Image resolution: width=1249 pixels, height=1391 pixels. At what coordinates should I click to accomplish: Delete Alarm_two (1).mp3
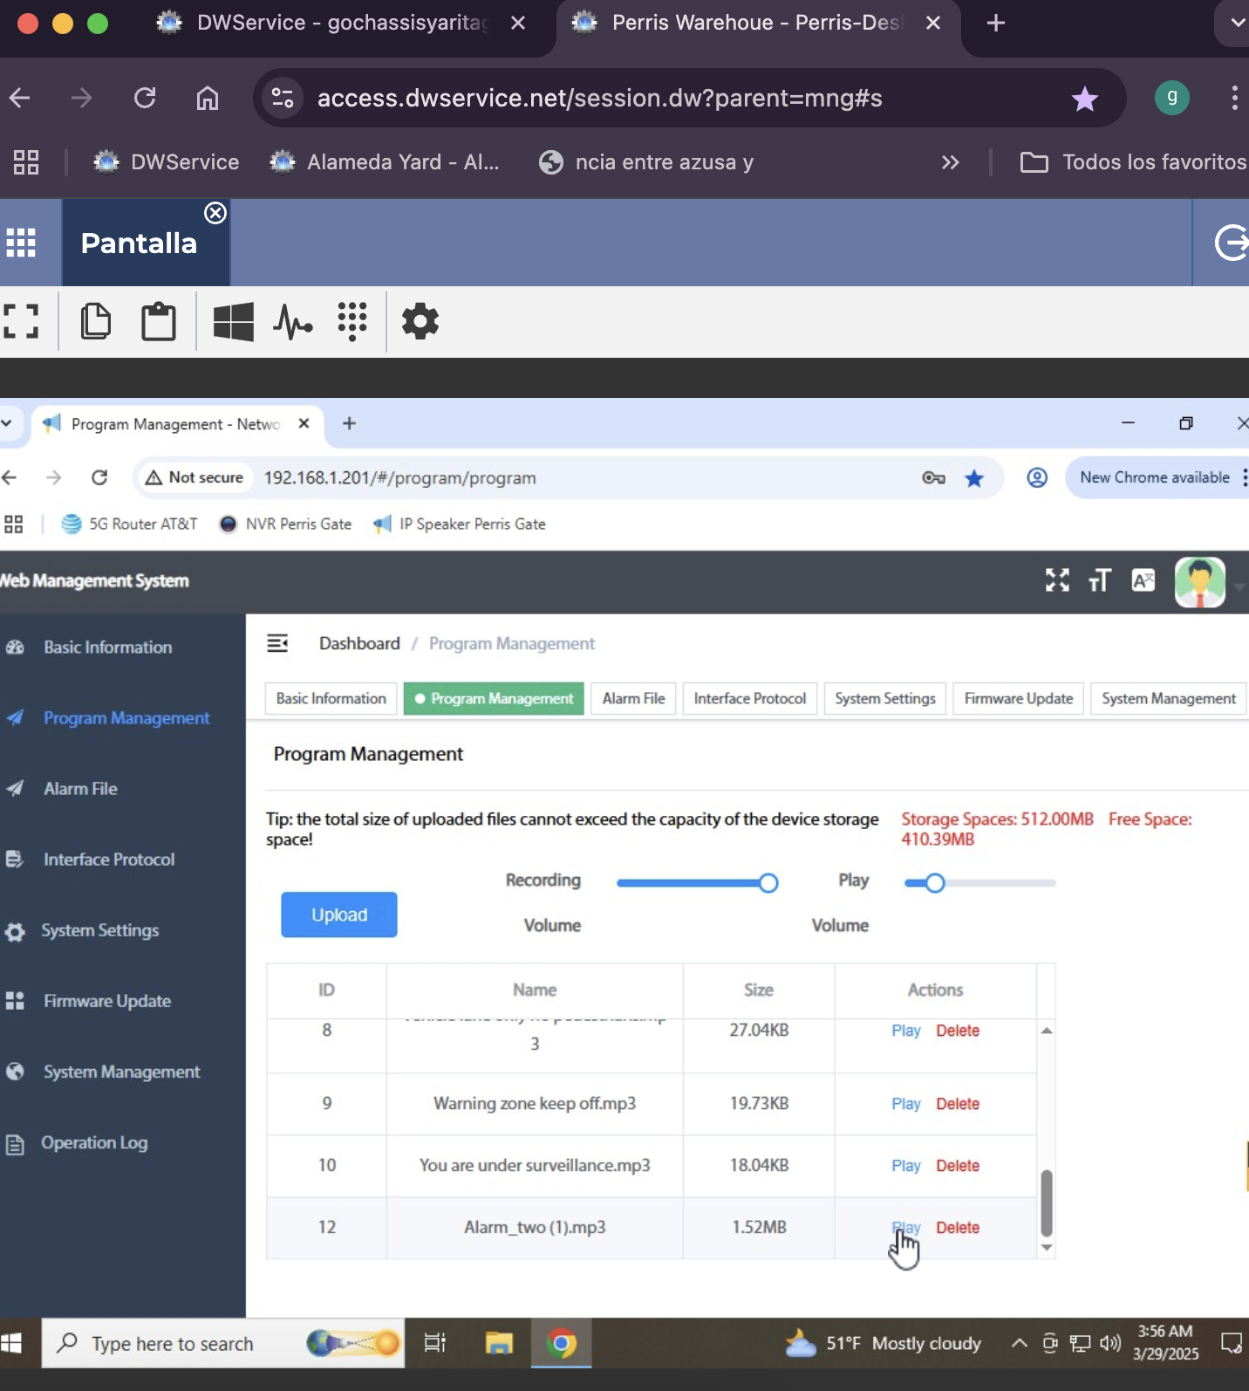pos(958,1228)
